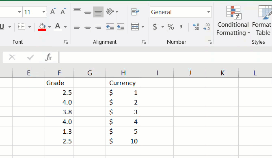The width and height of the screenshot is (272, 158).
Task: Align text to the right
Action: (x=98, y=27)
